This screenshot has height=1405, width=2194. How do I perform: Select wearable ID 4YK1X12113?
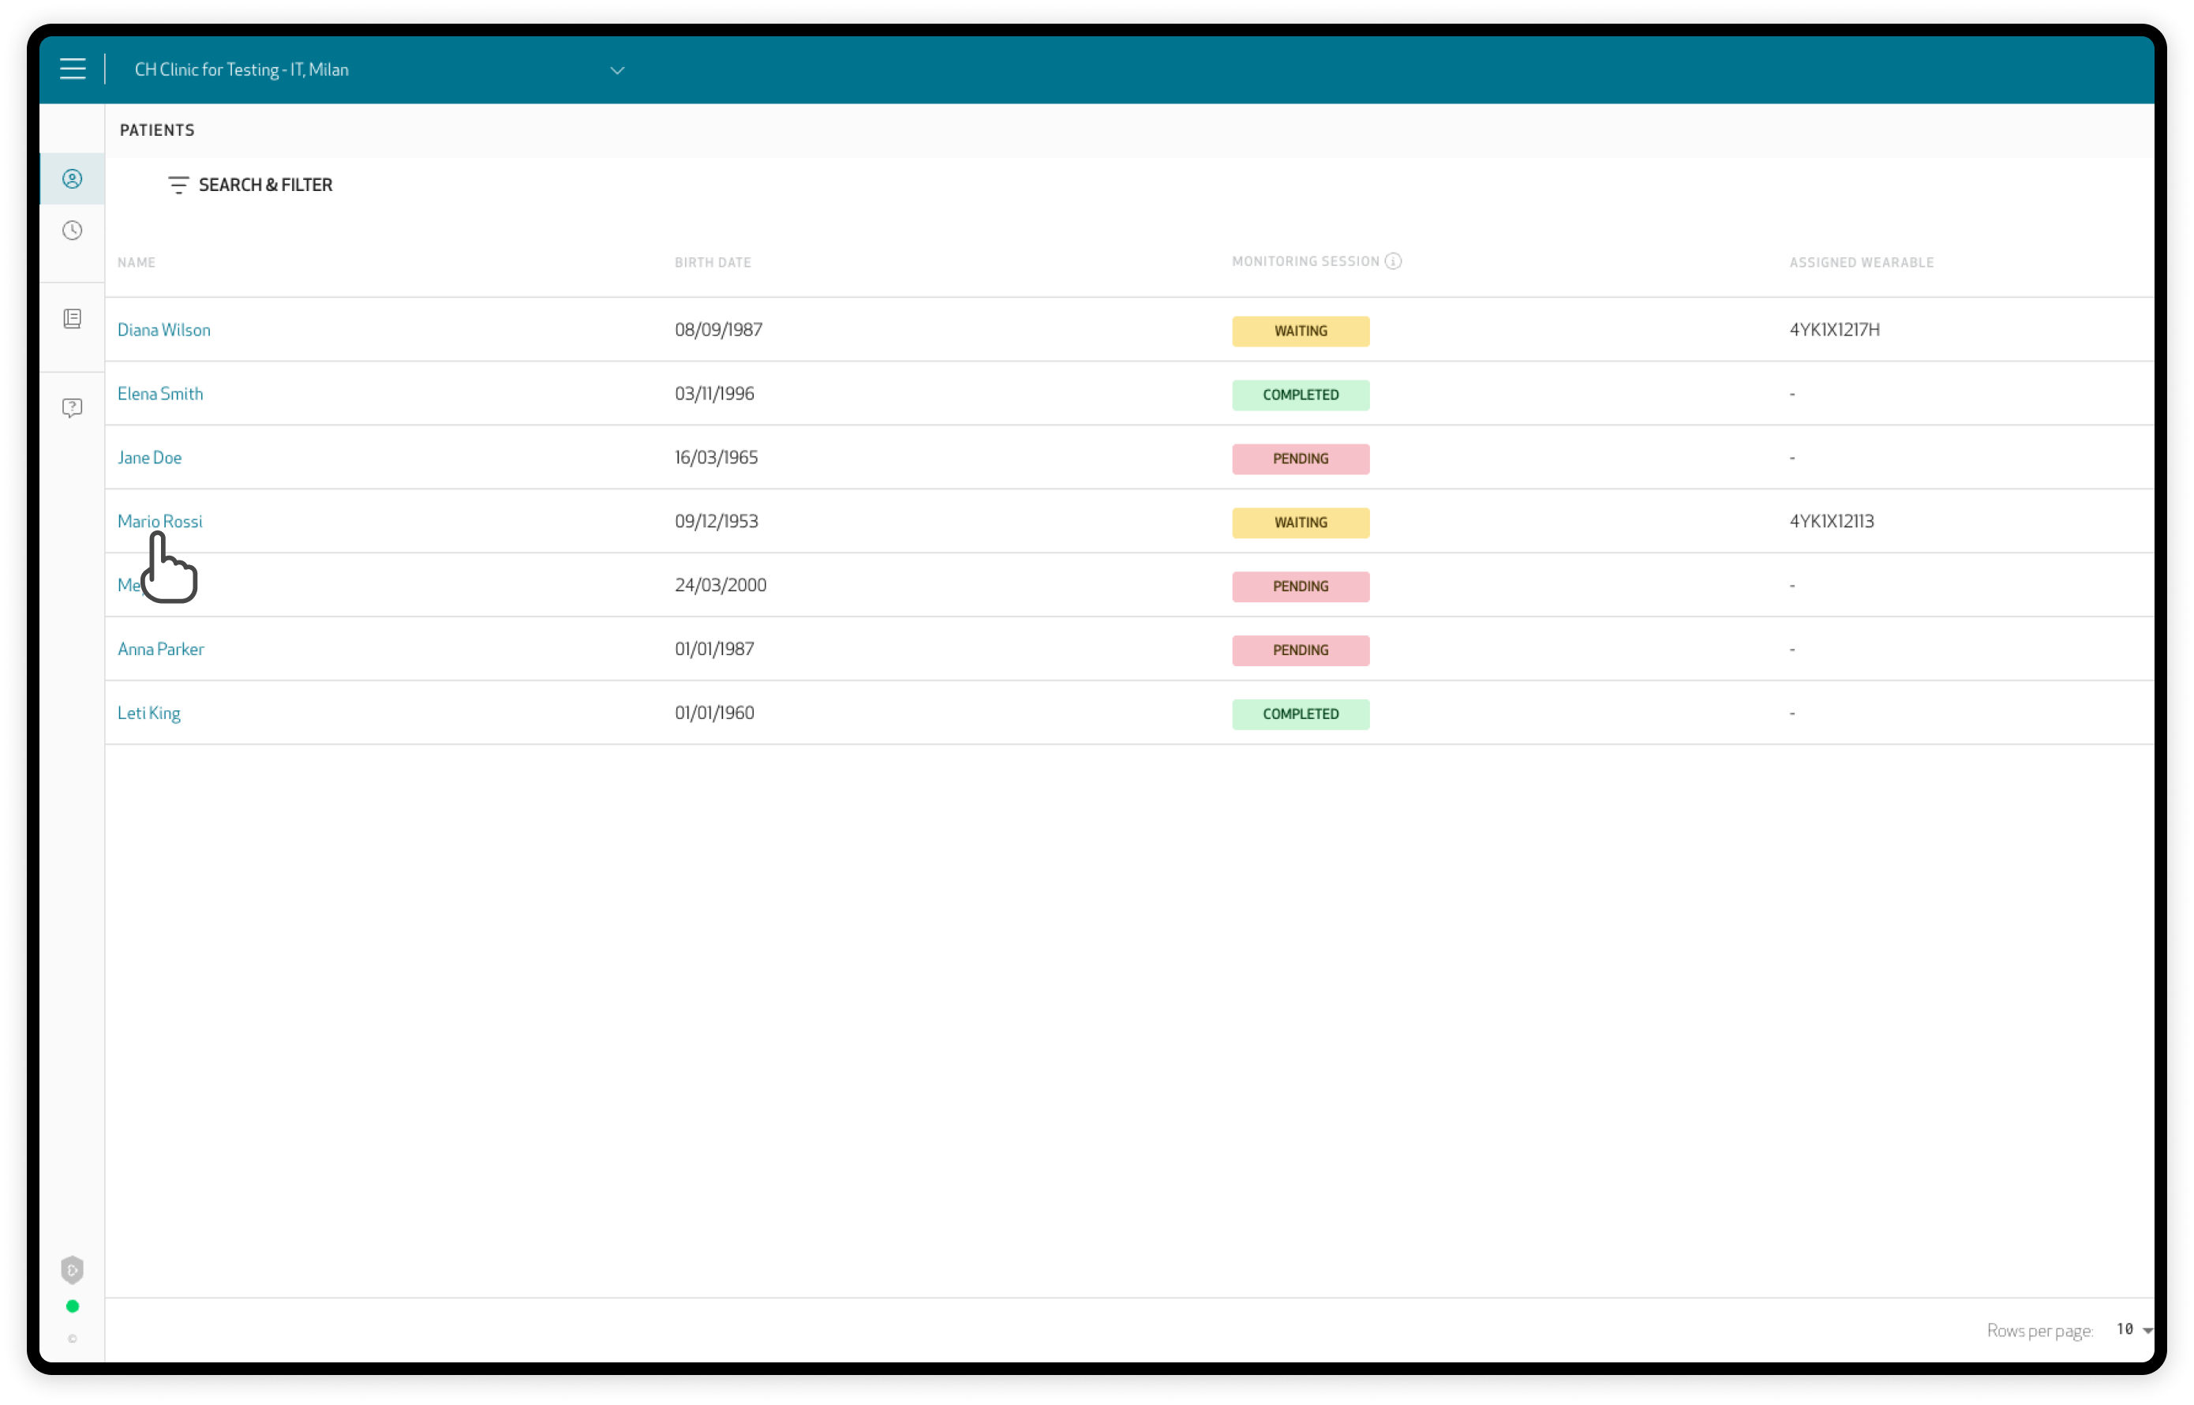click(x=1832, y=522)
